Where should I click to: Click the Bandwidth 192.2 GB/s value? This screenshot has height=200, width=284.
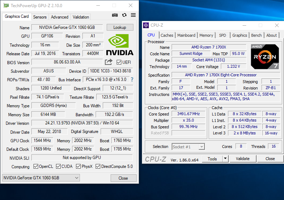tap(114, 114)
